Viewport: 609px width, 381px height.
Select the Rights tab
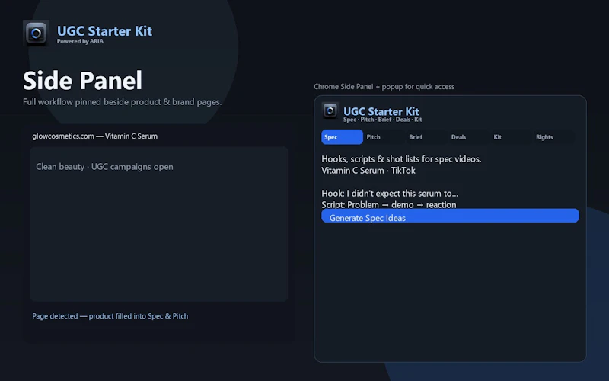click(x=553, y=137)
